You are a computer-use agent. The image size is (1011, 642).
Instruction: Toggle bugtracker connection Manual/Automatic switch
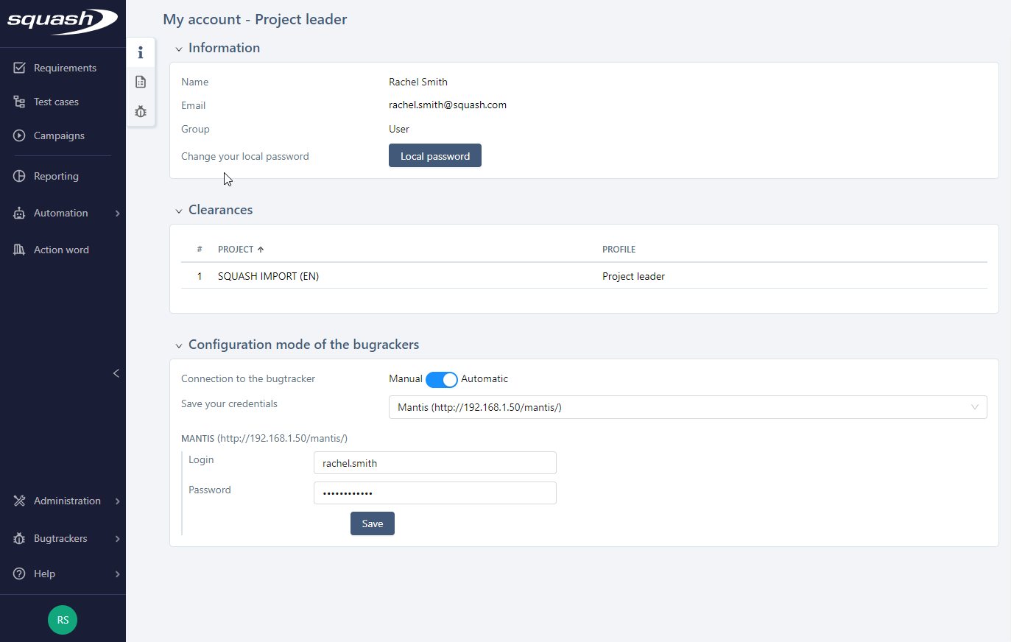[441, 379]
